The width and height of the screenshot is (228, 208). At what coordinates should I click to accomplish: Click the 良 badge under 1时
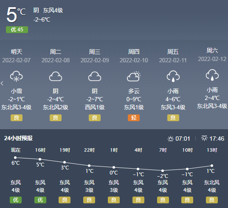tap(114, 200)
